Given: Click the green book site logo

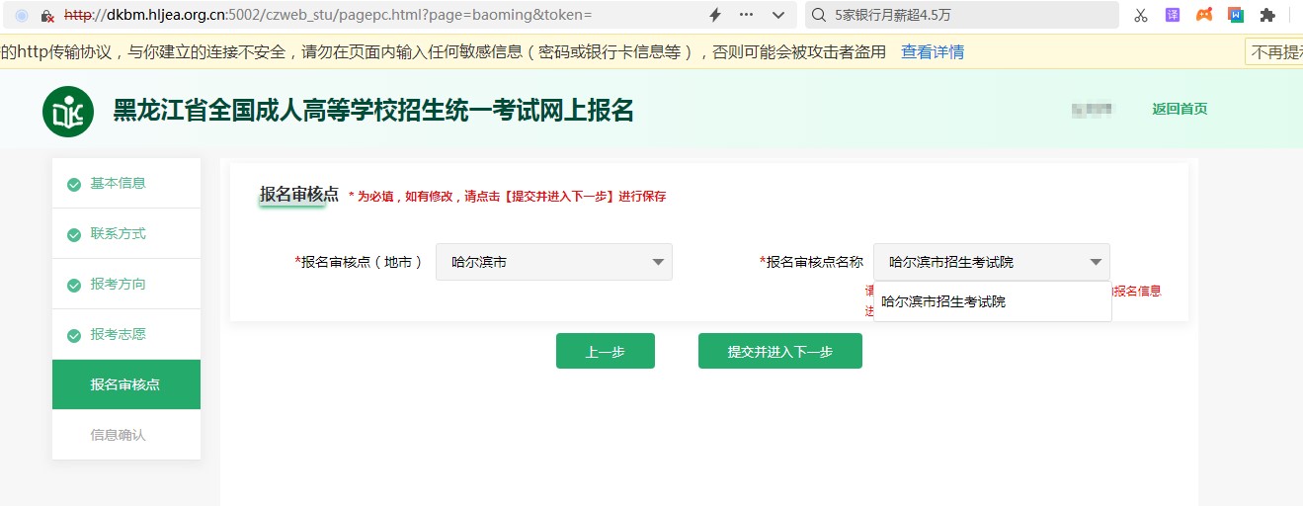Looking at the screenshot, I should (x=68, y=112).
